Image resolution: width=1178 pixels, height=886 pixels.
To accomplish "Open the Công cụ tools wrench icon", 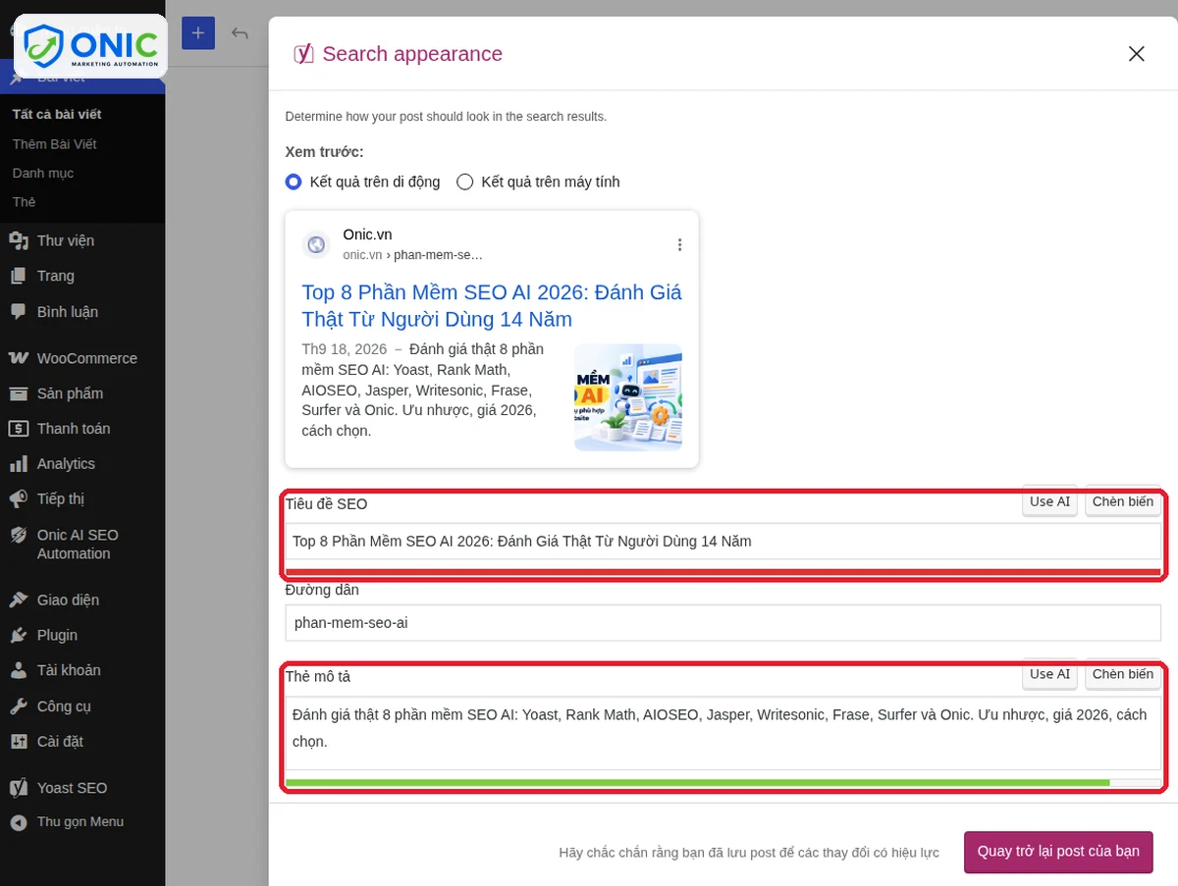I will tap(19, 706).
